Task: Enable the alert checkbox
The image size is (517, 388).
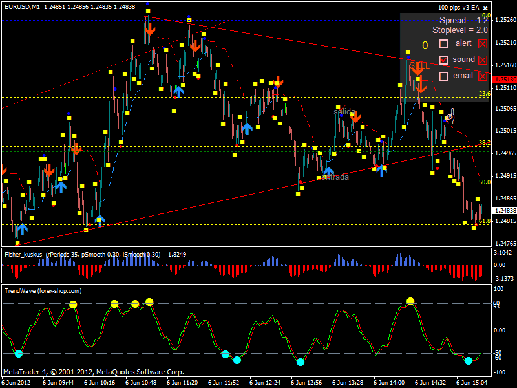Action: point(444,43)
